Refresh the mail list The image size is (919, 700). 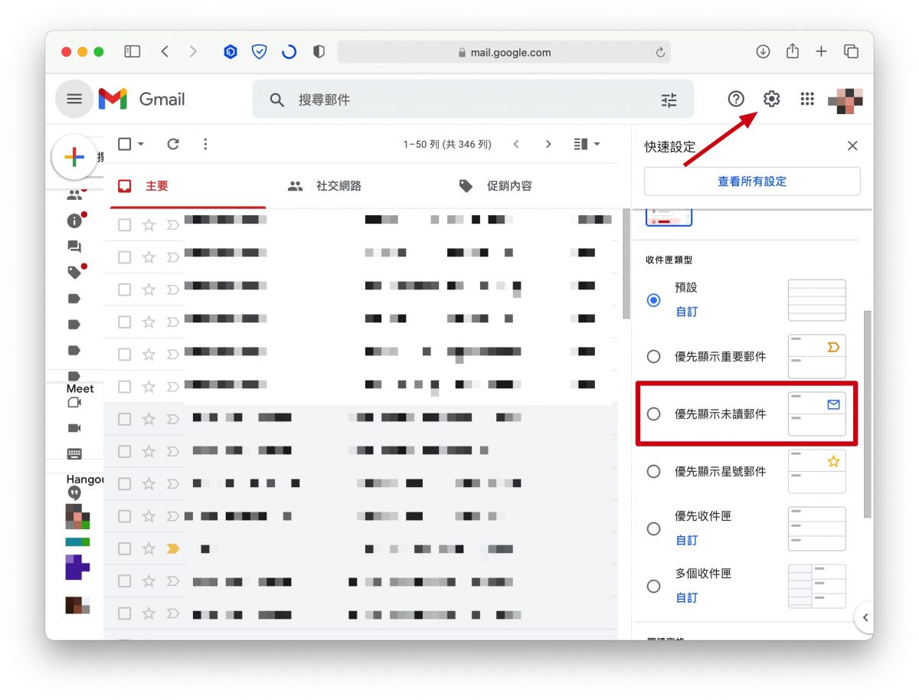(x=173, y=144)
